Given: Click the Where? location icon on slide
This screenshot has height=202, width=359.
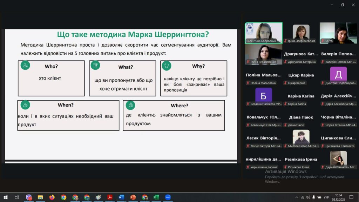Looking at the screenshot, I should [131, 105].
